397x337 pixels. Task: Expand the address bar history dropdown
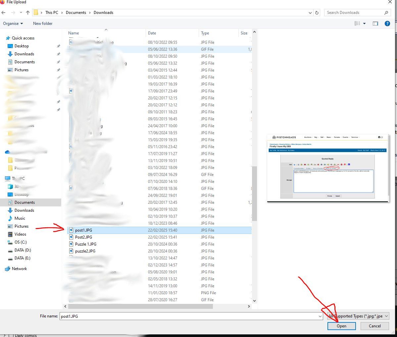tap(310, 13)
